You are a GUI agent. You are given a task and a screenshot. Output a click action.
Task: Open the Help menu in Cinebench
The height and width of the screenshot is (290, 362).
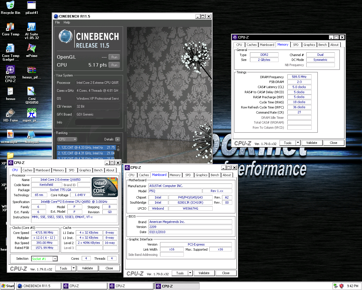coord(67,22)
